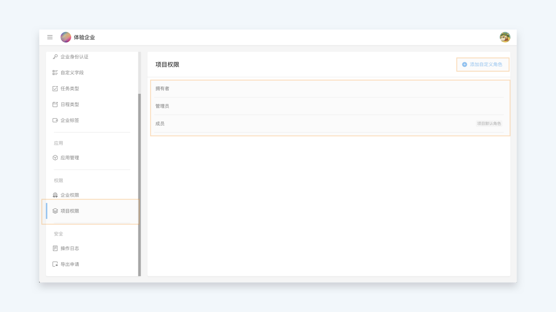Click the badge icon beside 企业权限
Image resolution: width=556 pixels, height=312 pixels.
[x=55, y=195]
